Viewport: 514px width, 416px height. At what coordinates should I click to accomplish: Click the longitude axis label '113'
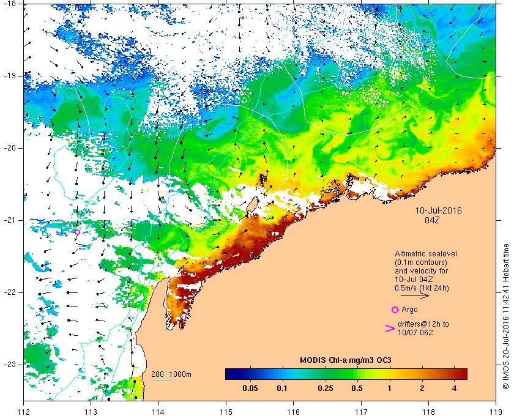pyautogui.click(x=91, y=412)
